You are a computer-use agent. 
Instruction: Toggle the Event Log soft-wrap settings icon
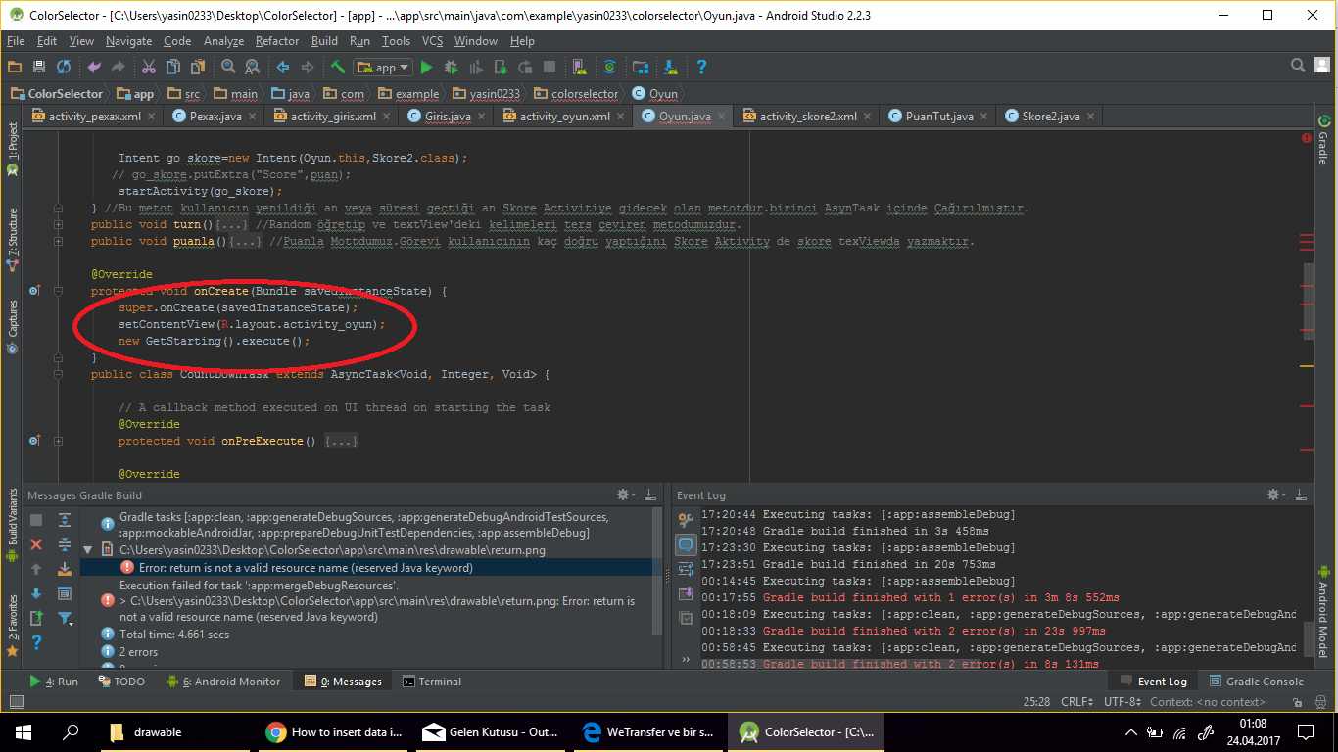686,569
